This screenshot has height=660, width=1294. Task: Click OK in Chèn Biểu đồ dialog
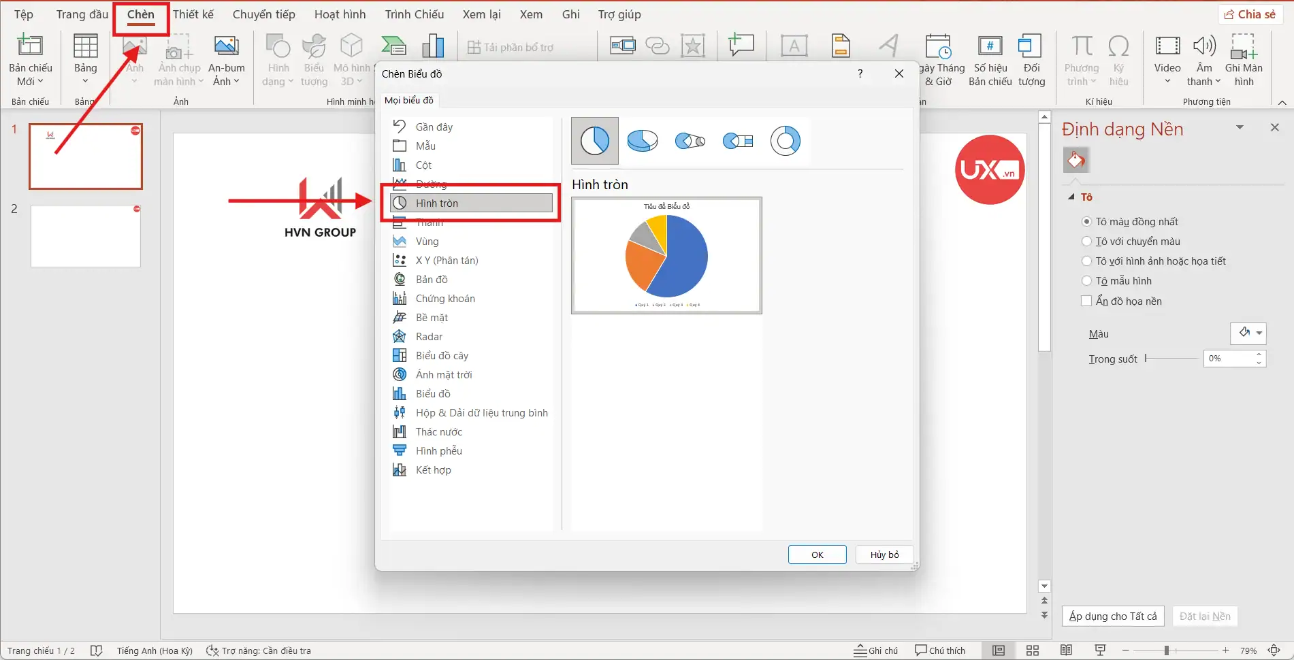pos(817,555)
